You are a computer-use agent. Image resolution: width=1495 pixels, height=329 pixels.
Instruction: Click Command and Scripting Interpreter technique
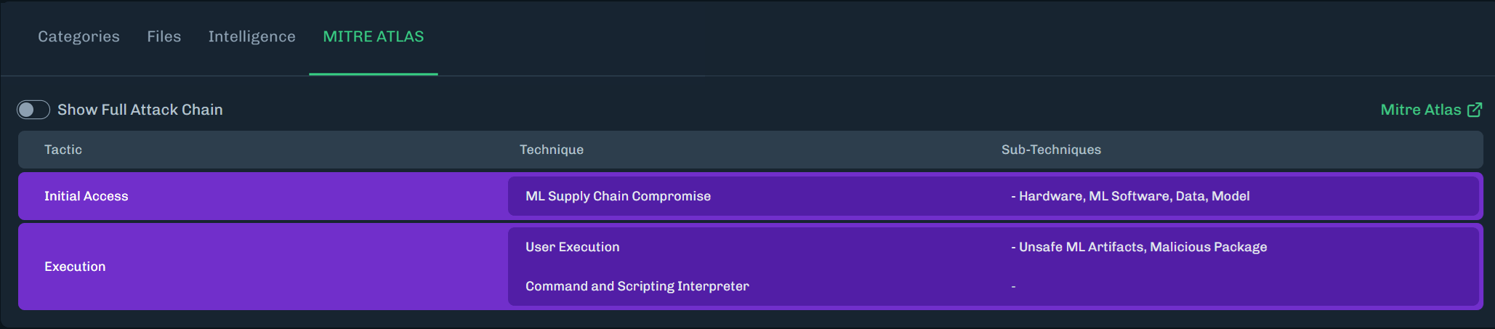[x=637, y=286]
